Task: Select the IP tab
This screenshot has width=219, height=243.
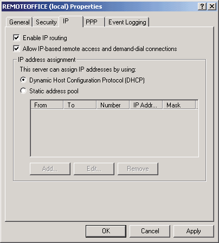Action: point(71,21)
